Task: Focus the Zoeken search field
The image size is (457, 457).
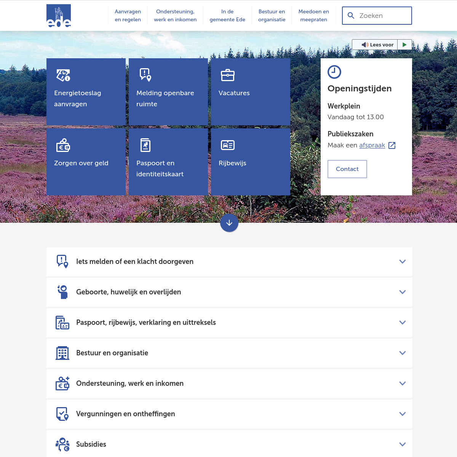Action: pyautogui.click(x=377, y=16)
